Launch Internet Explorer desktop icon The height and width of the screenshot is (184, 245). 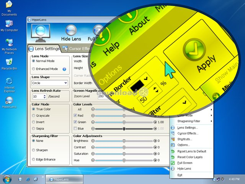pyautogui.click(x=9, y=85)
